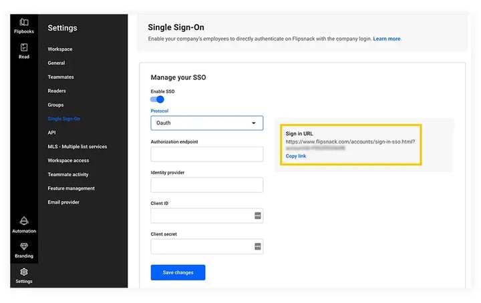The width and height of the screenshot is (481, 303).
Task: Click the Manage your SSO heading
Action: point(178,77)
